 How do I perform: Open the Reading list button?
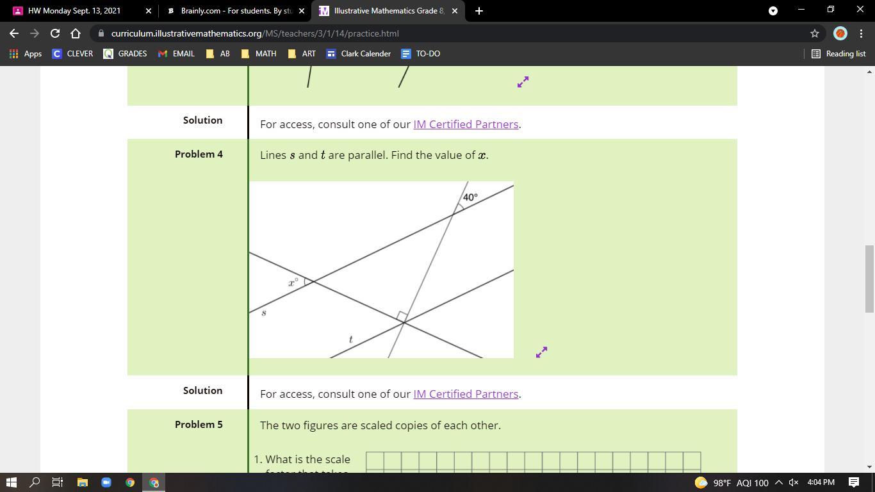pyautogui.click(x=838, y=54)
